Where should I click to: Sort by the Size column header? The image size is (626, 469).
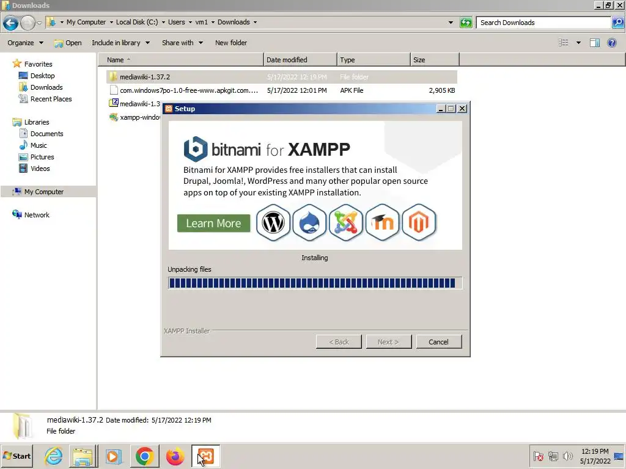(x=435, y=60)
